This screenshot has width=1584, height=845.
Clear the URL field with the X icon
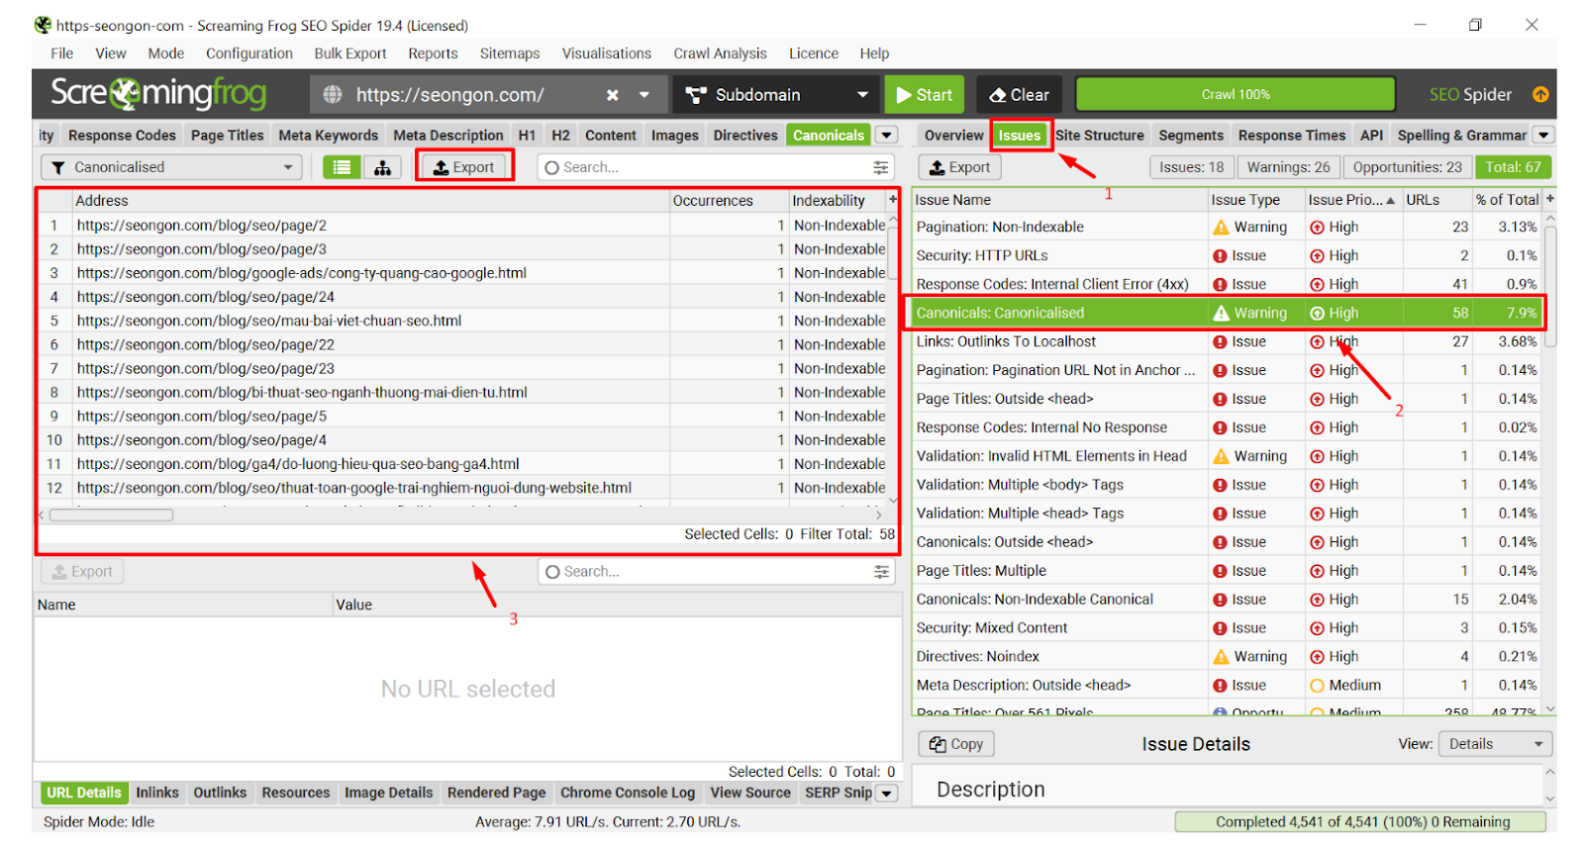(613, 95)
